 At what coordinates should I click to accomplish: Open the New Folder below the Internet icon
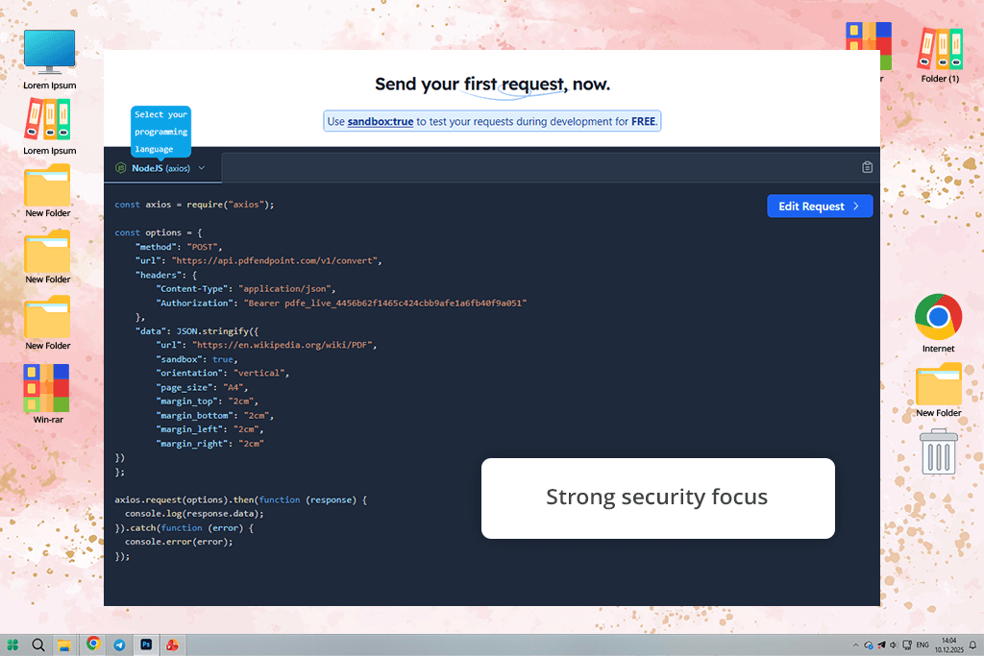click(938, 390)
